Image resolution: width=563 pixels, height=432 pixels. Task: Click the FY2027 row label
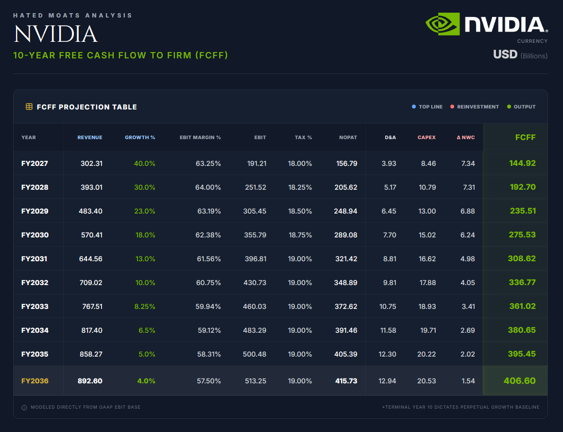coord(34,163)
